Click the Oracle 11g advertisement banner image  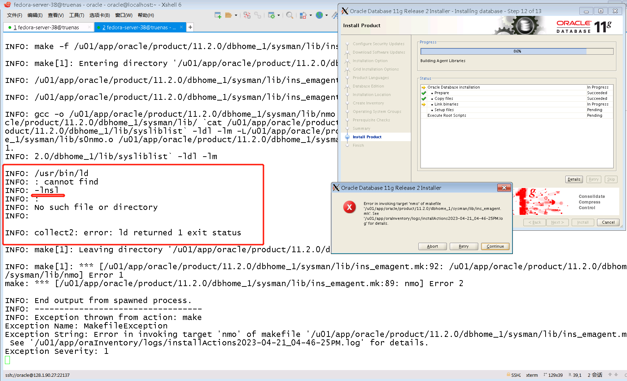(566, 201)
